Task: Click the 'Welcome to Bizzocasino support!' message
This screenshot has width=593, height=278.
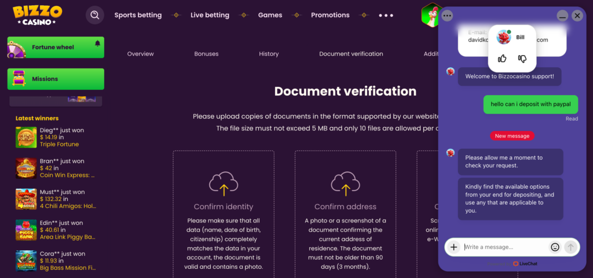Action: tap(510, 76)
